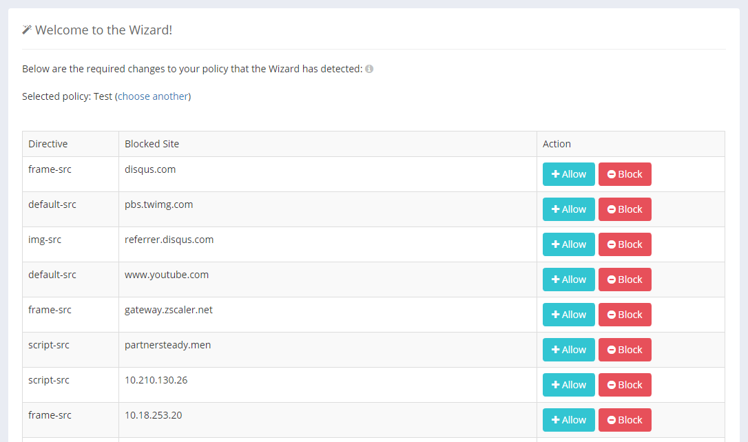Allow www.youtube.com in default-src
Screen dimensions: 748x442
pyautogui.click(x=568, y=280)
